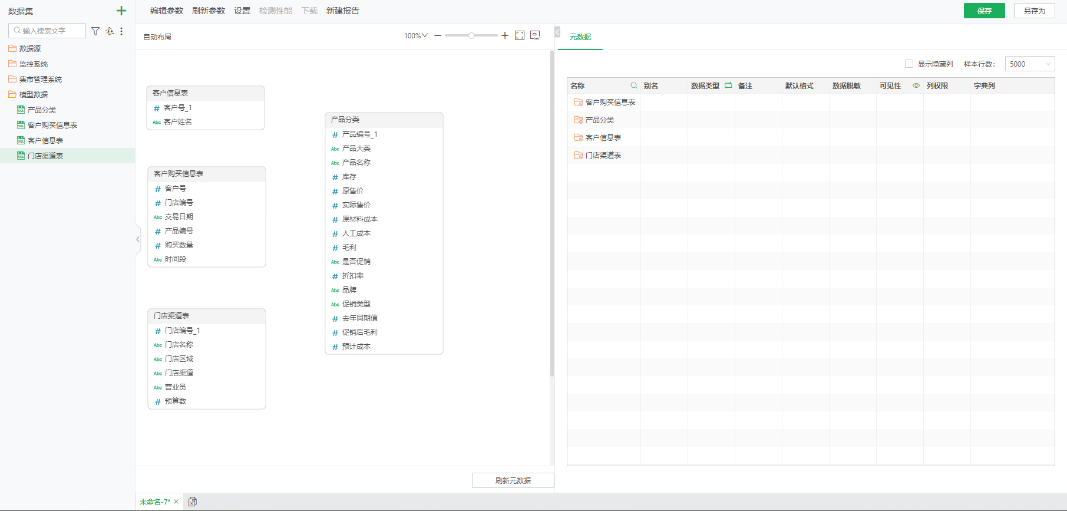Toggle the eye icon in 可见性 column
The height and width of the screenshot is (511, 1067).
click(x=916, y=85)
